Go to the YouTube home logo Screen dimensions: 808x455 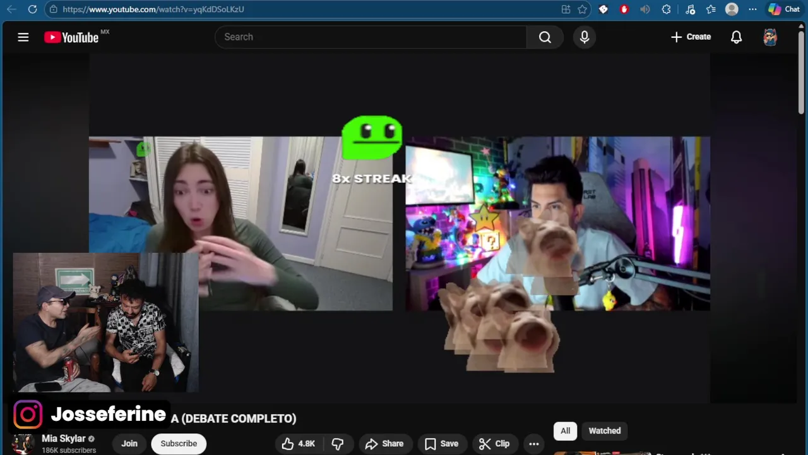click(x=71, y=37)
